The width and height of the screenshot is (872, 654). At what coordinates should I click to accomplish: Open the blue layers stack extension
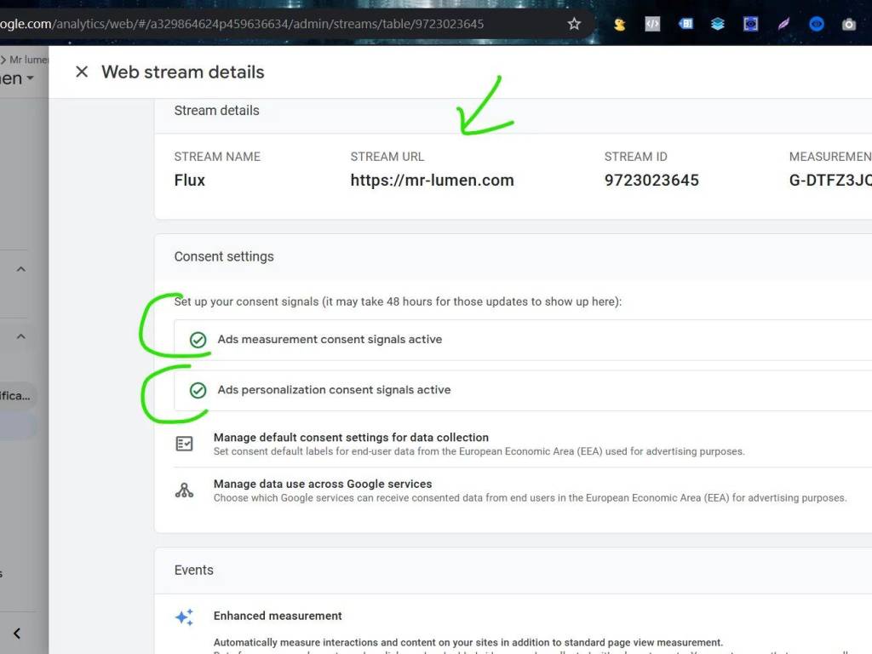click(717, 24)
